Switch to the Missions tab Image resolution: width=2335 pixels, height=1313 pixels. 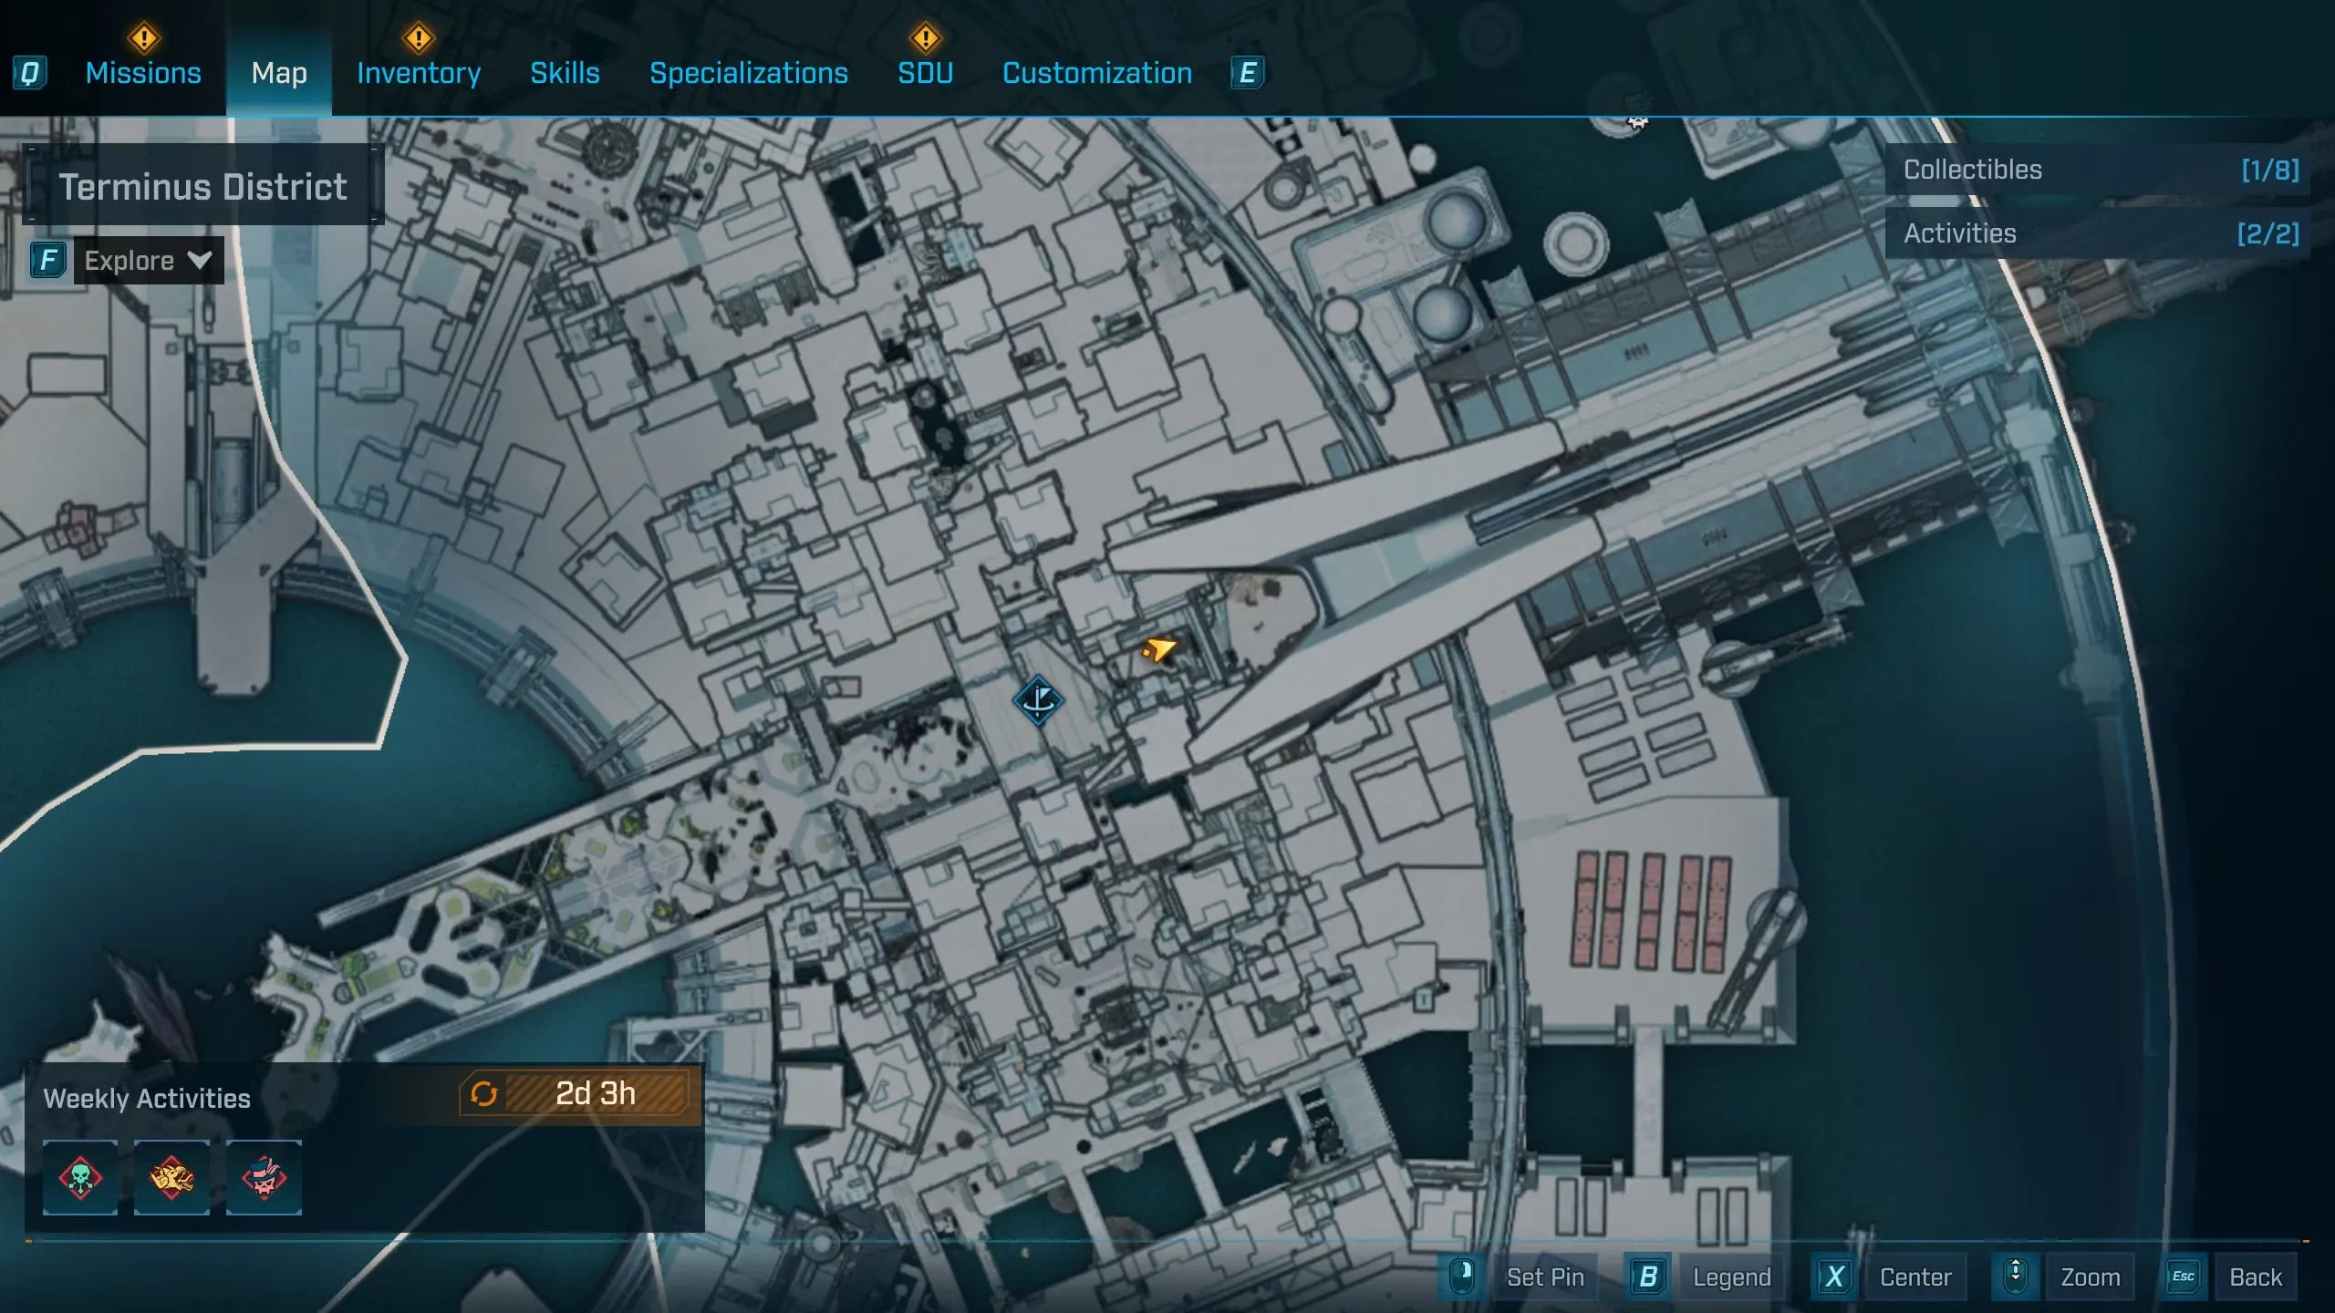(143, 73)
